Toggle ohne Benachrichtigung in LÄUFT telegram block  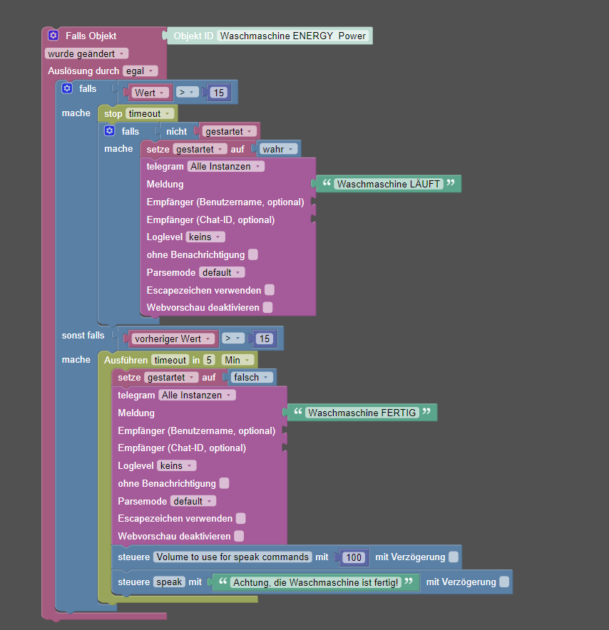coord(253,254)
